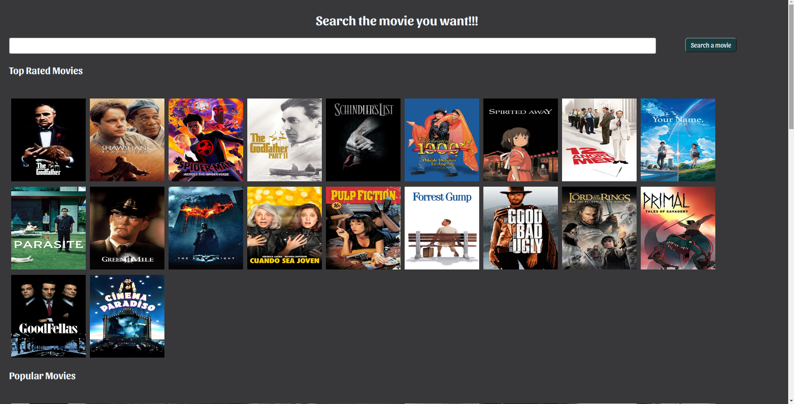This screenshot has width=794, height=404.
Task: Click the movie search text field
Action: tap(332, 46)
